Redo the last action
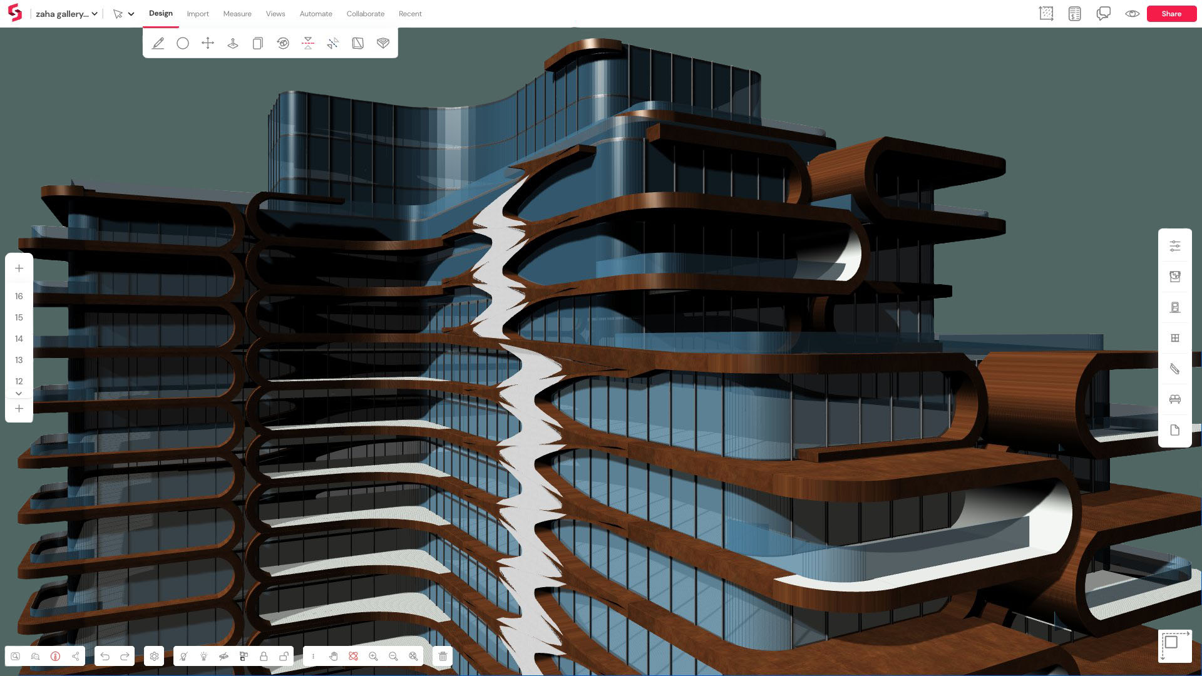 [x=125, y=656]
